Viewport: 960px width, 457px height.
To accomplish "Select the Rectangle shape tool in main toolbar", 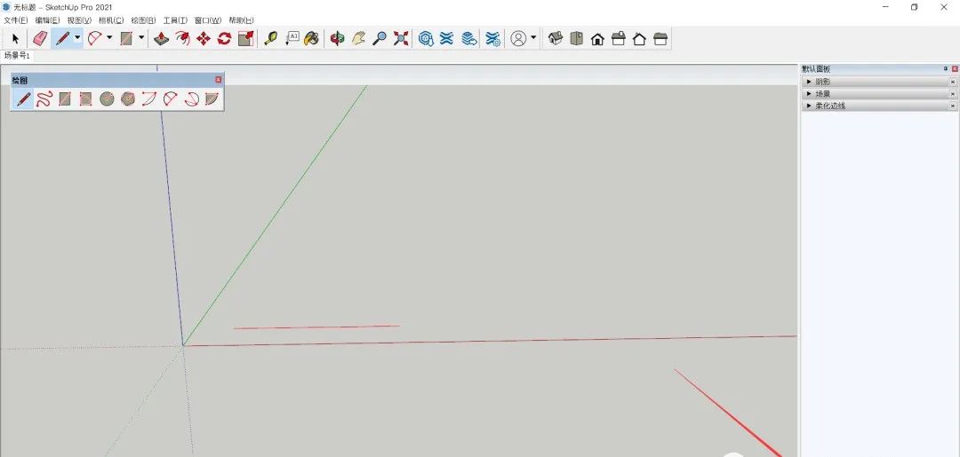I will (x=127, y=39).
